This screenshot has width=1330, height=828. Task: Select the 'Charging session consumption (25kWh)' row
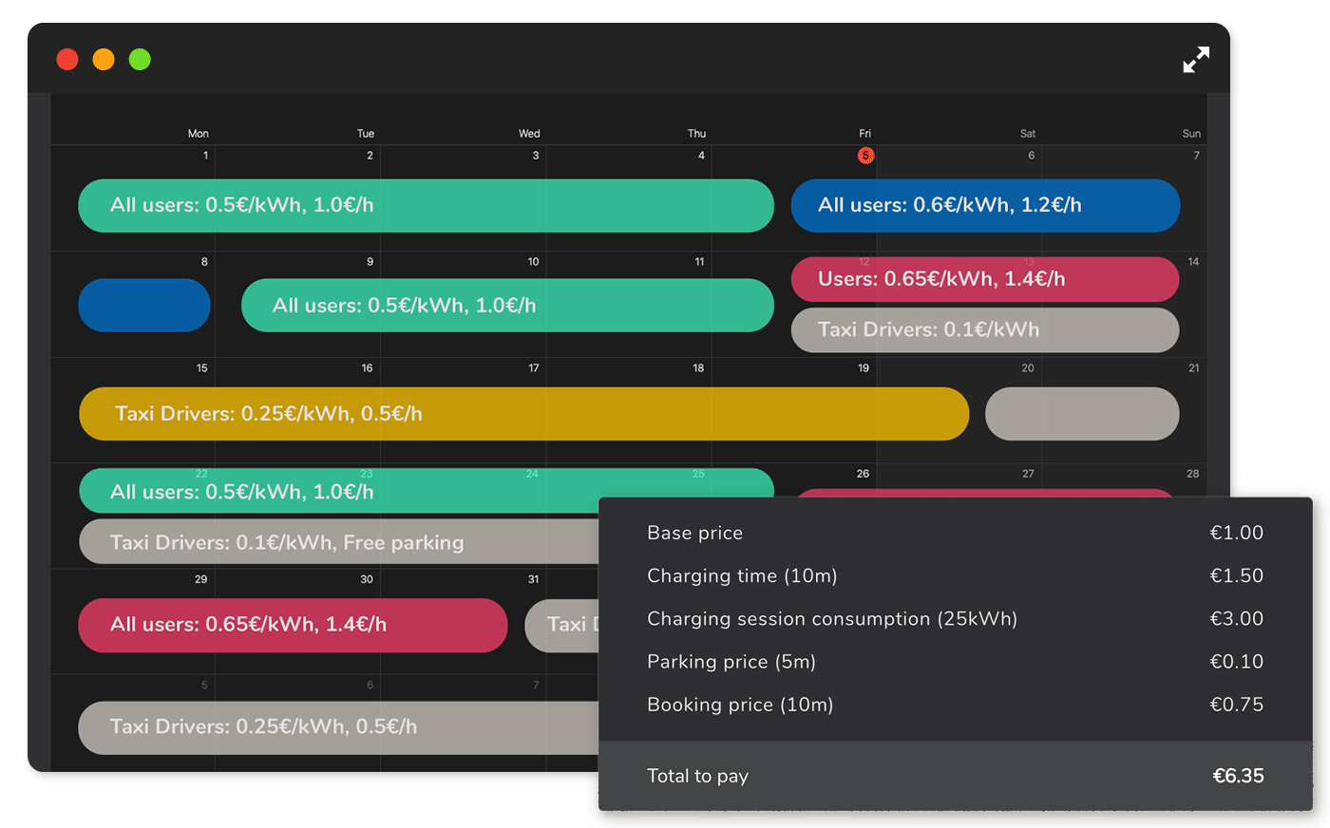tap(955, 619)
